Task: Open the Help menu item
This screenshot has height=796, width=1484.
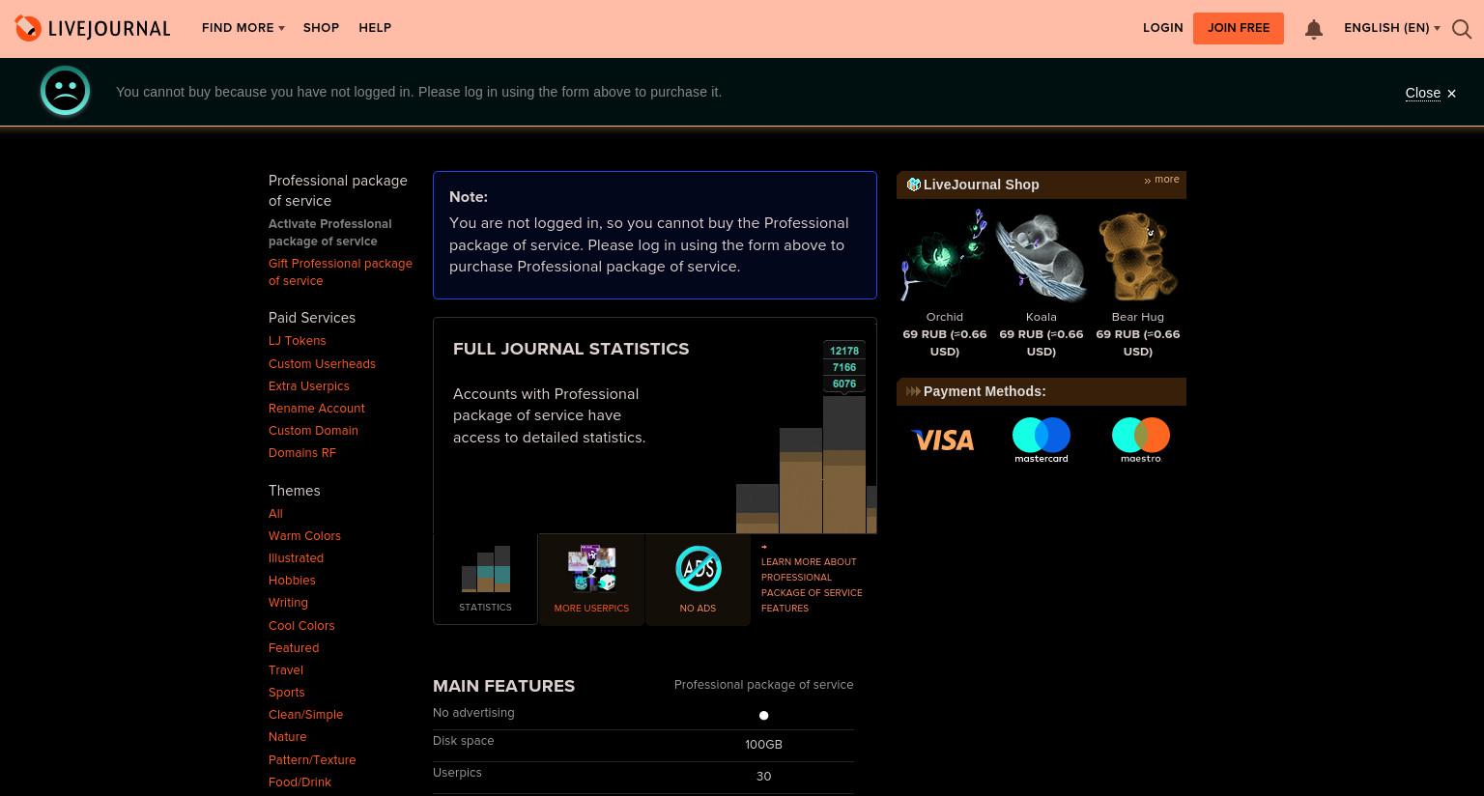Action: tap(375, 28)
